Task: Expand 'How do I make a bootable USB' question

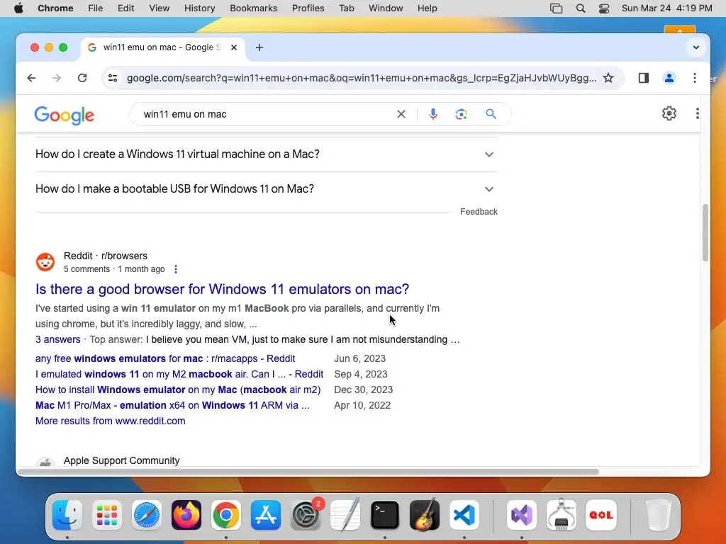Action: pyautogui.click(x=267, y=188)
